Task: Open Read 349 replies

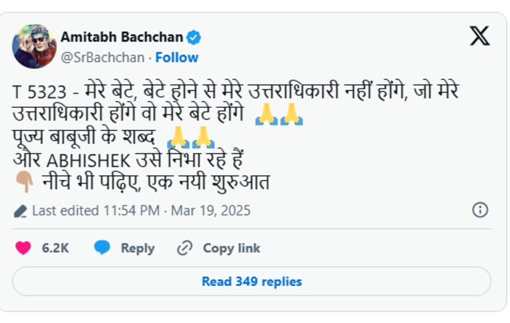Action: [252, 282]
